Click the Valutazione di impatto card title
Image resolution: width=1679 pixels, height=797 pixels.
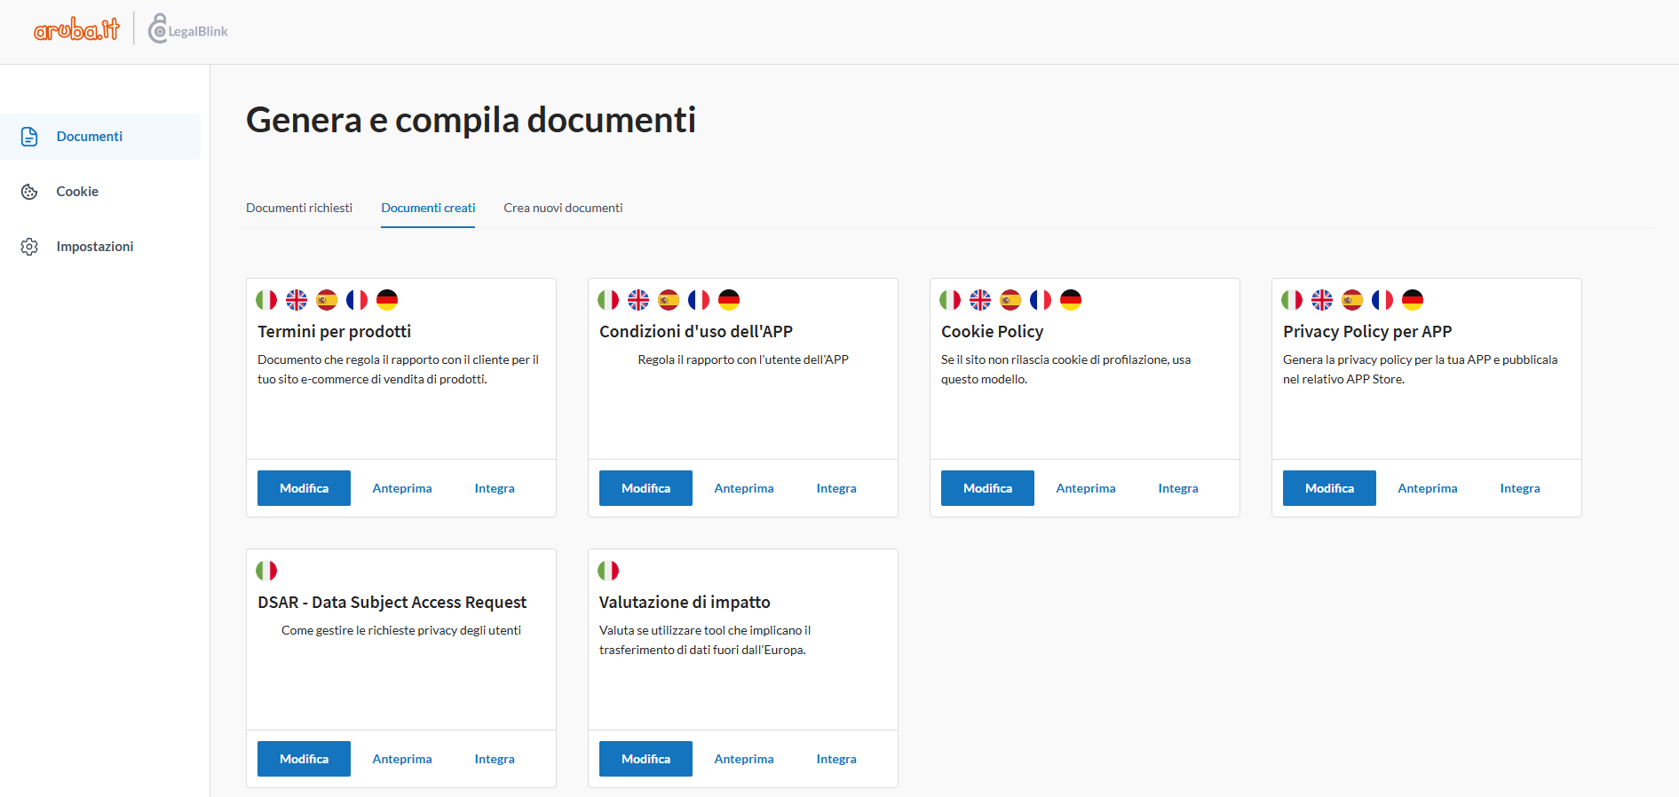coord(685,602)
